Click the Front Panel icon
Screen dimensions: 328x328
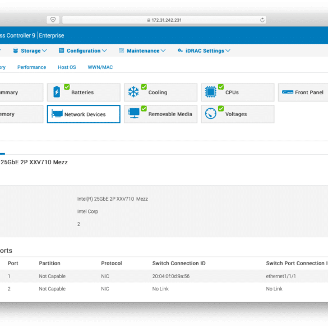(x=288, y=92)
